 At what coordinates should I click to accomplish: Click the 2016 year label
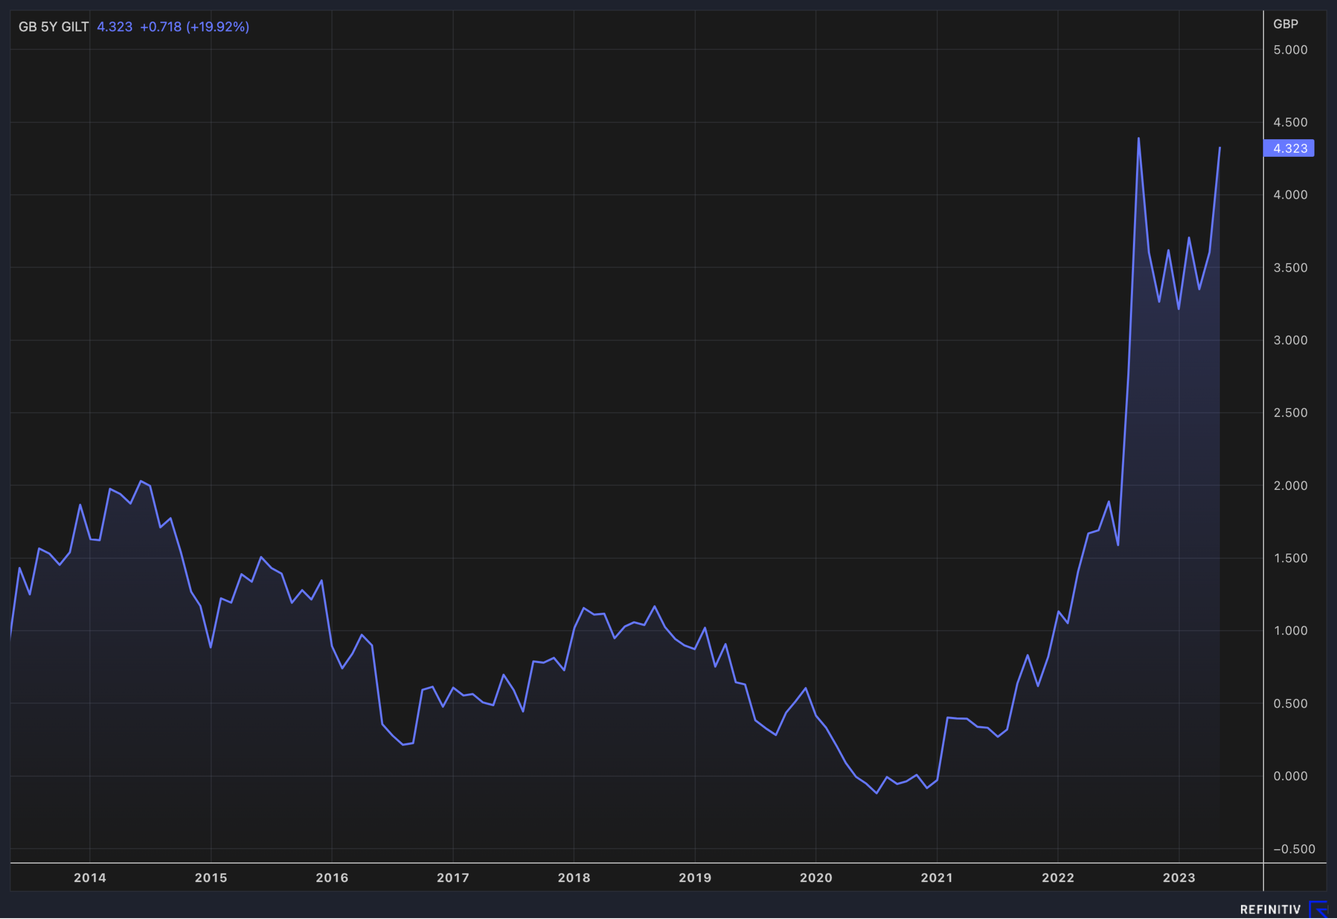(332, 878)
